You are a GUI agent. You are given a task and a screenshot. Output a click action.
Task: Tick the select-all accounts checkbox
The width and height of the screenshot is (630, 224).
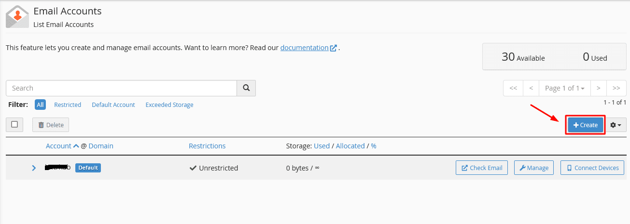(x=14, y=124)
